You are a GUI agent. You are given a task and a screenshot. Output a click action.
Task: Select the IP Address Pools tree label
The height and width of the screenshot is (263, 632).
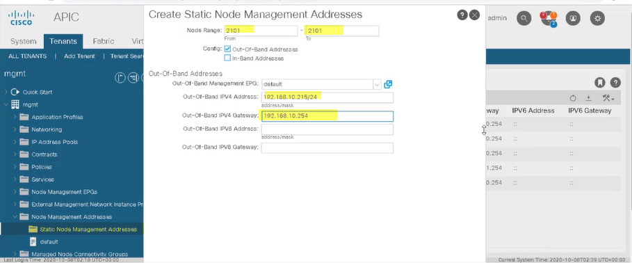[x=54, y=142]
